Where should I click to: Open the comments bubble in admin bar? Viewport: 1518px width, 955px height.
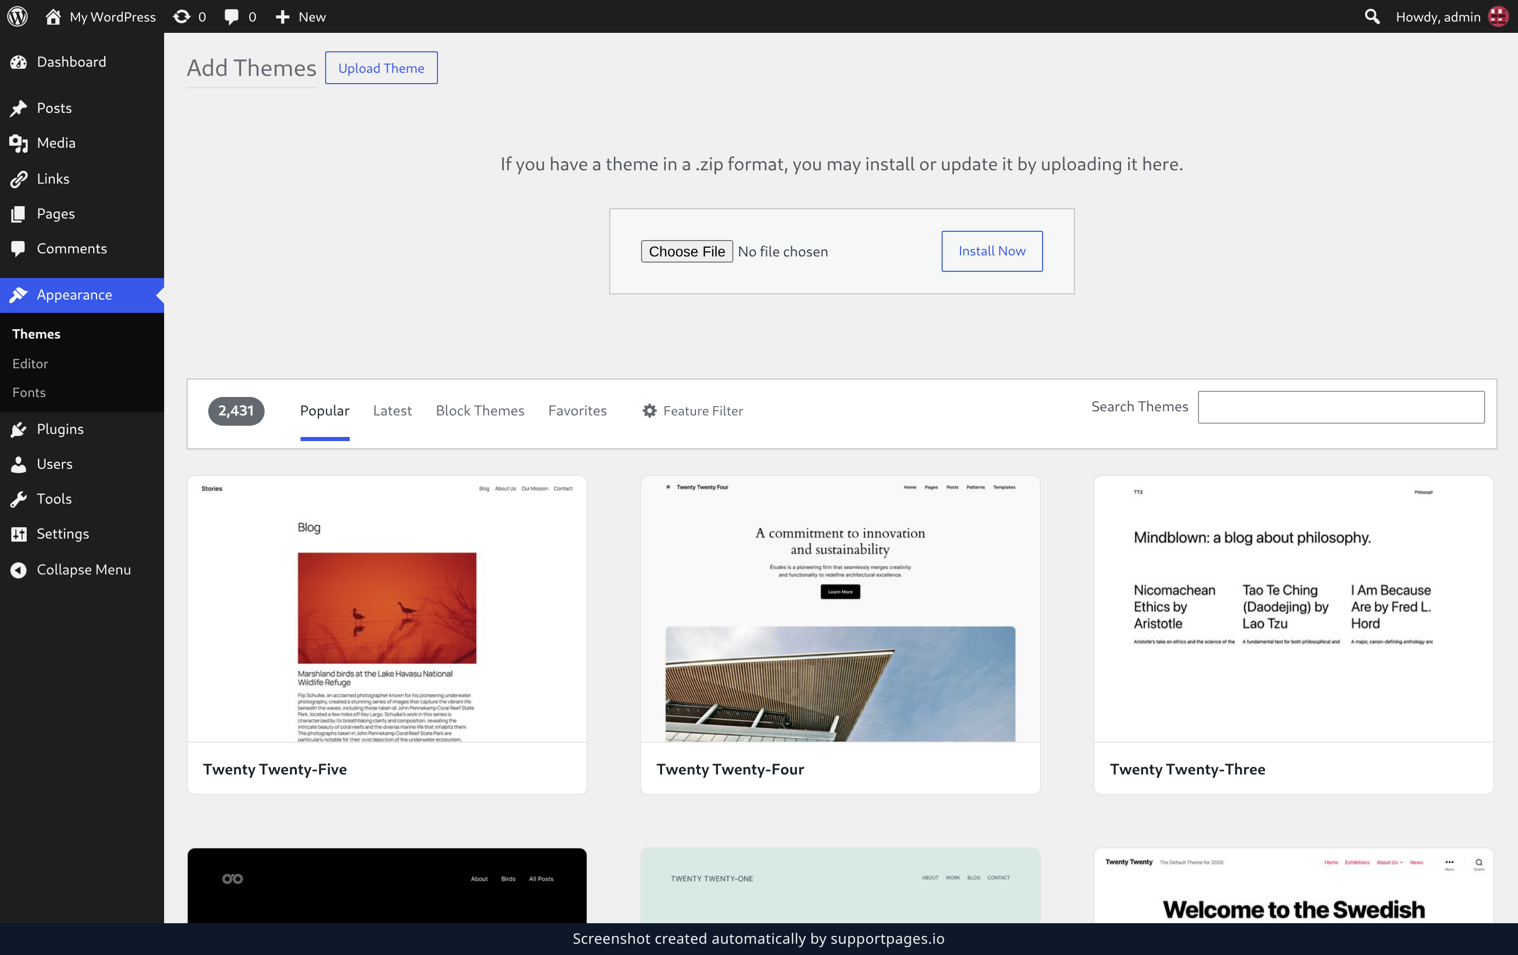tap(231, 16)
